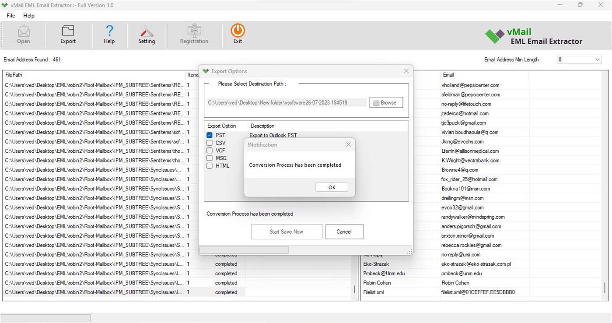Open EML files with the Open icon
The image size is (612, 323).
pyautogui.click(x=23, y=34)
